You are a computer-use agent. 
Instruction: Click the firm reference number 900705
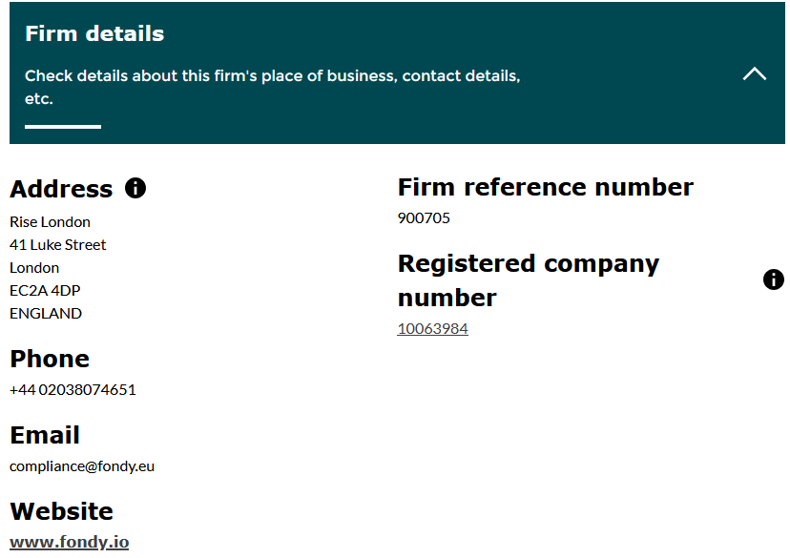click(424, 217)
